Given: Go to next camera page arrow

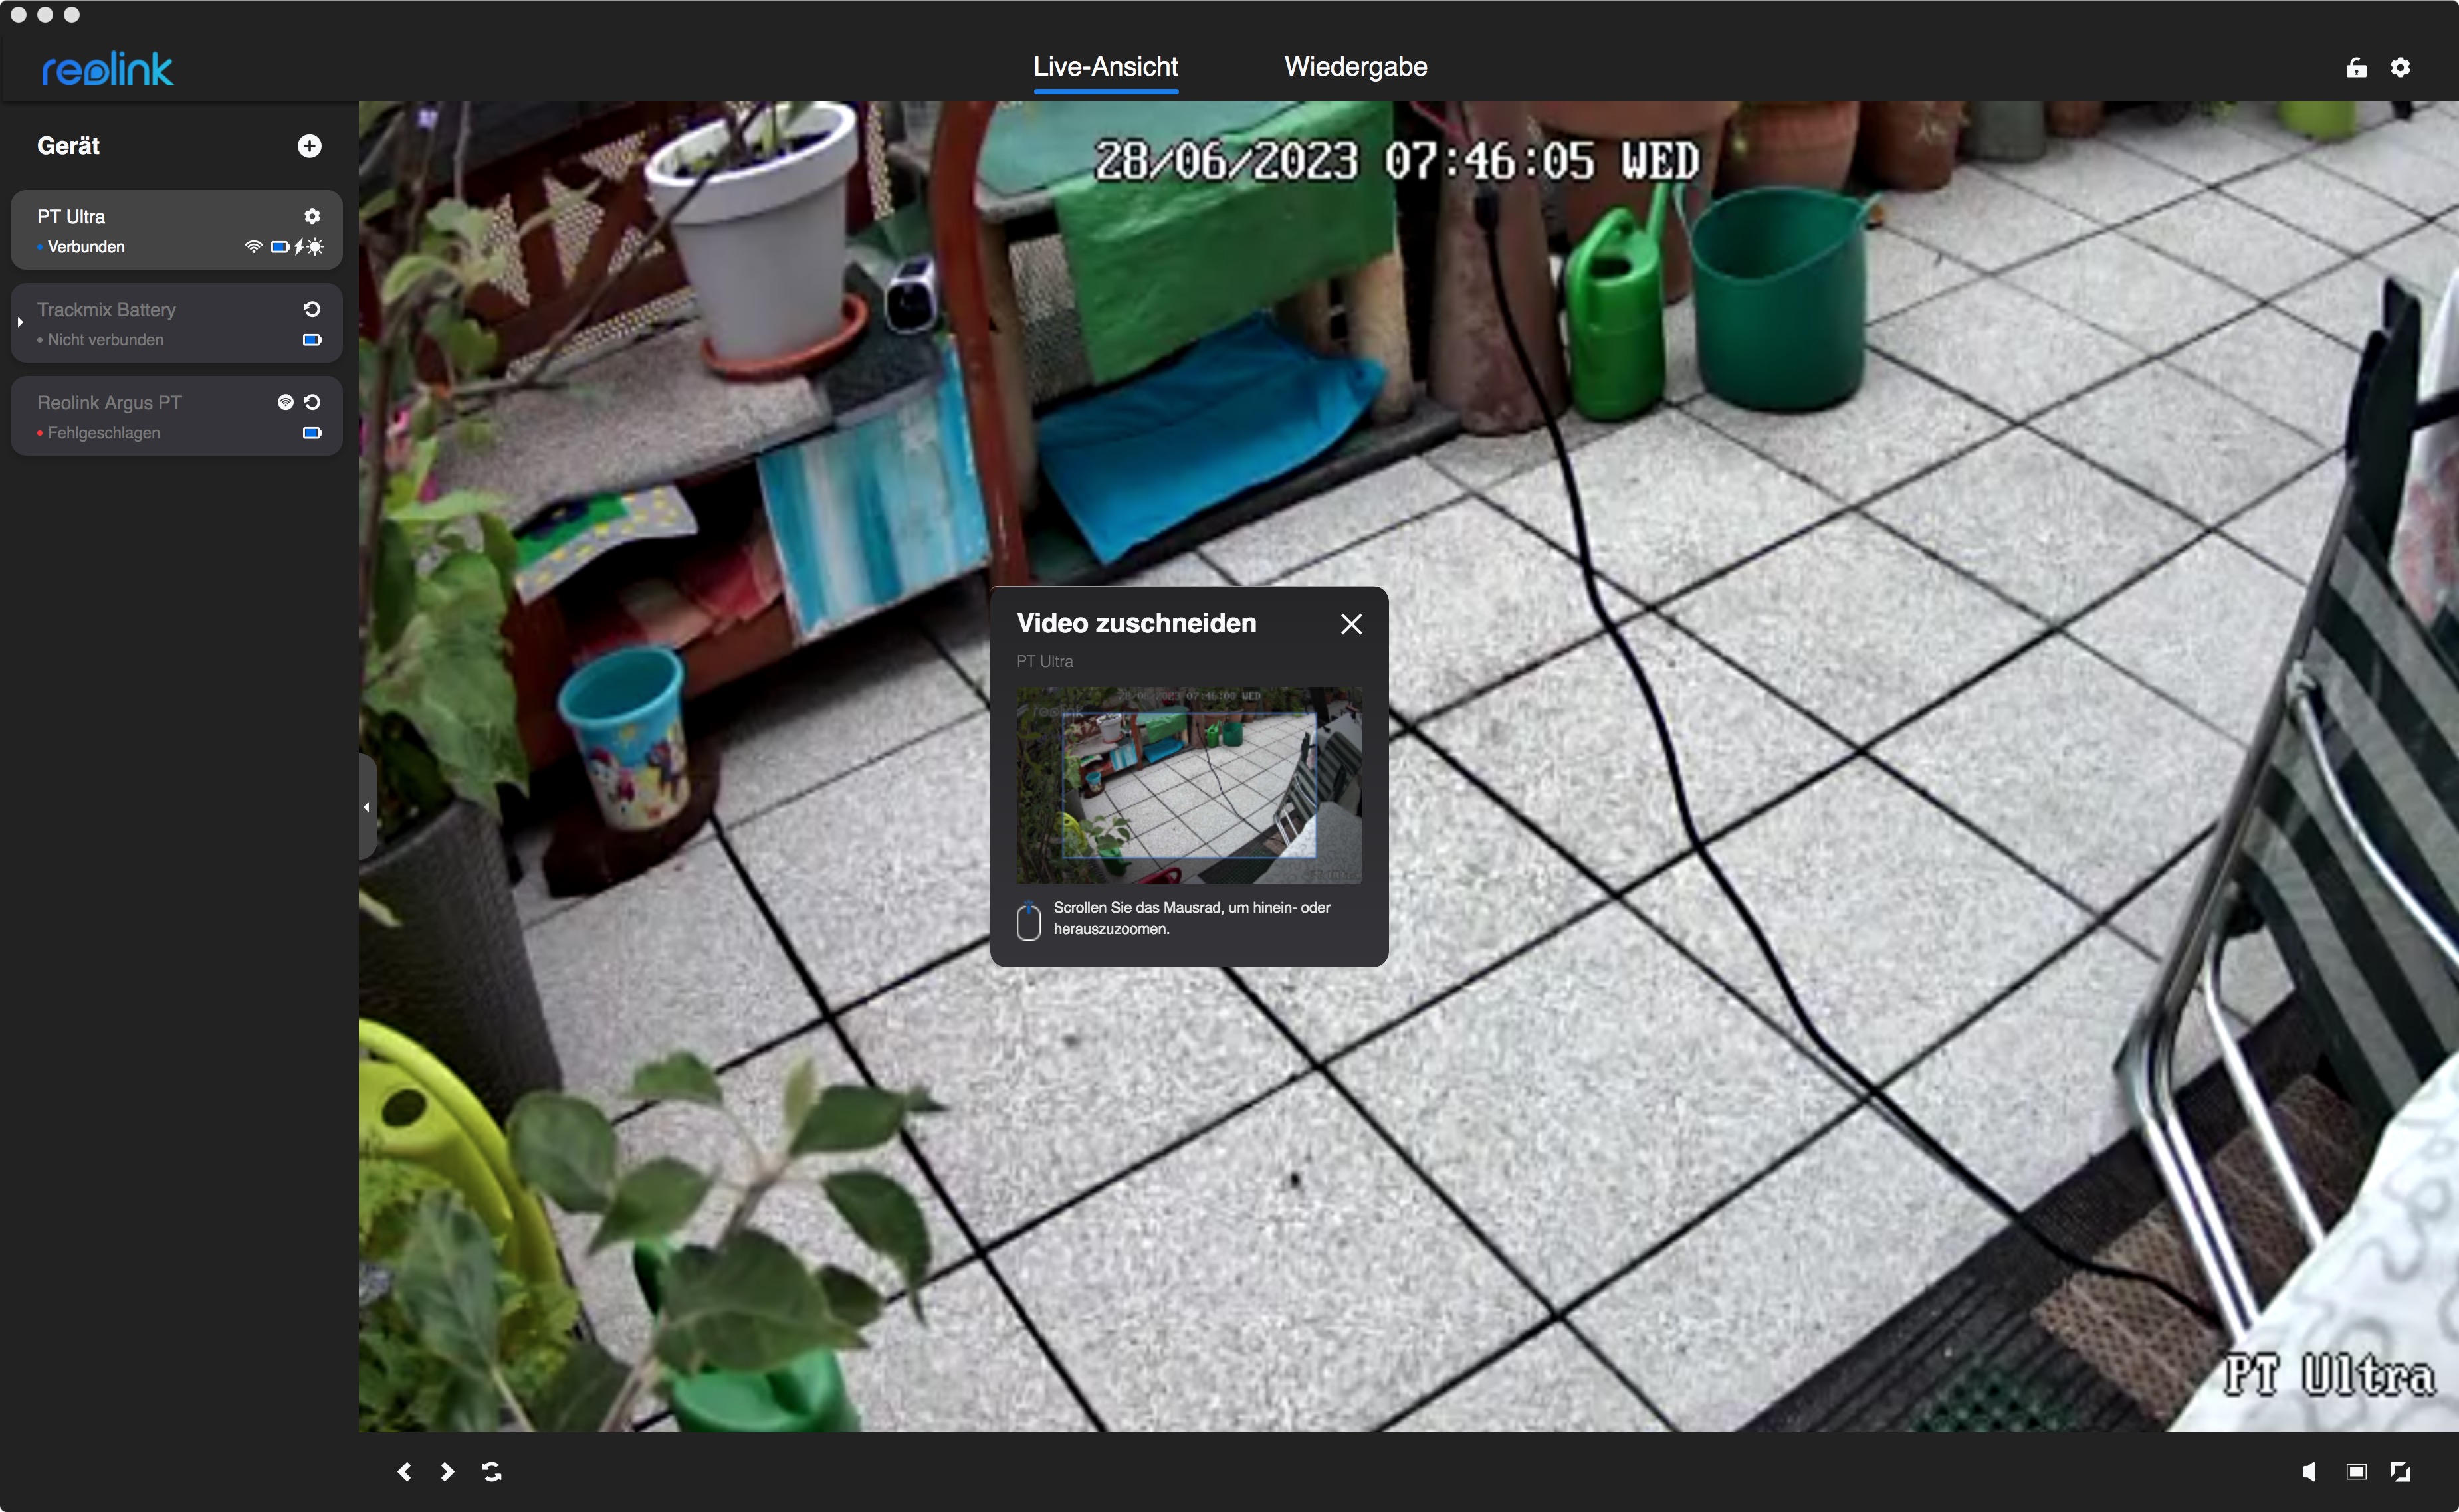Looking at the screenshot, I should click(447, 1471).
